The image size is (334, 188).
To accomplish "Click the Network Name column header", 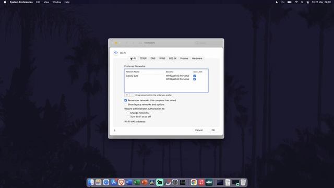I will (133, 72).
